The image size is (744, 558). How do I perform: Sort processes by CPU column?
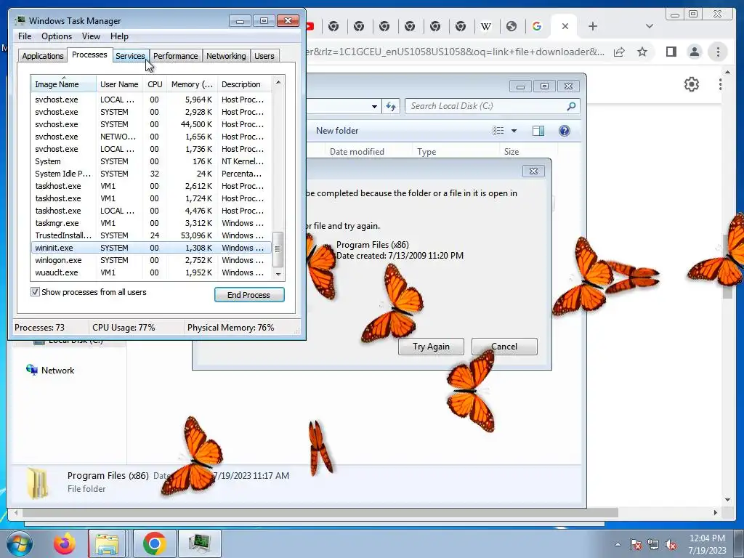155,84
